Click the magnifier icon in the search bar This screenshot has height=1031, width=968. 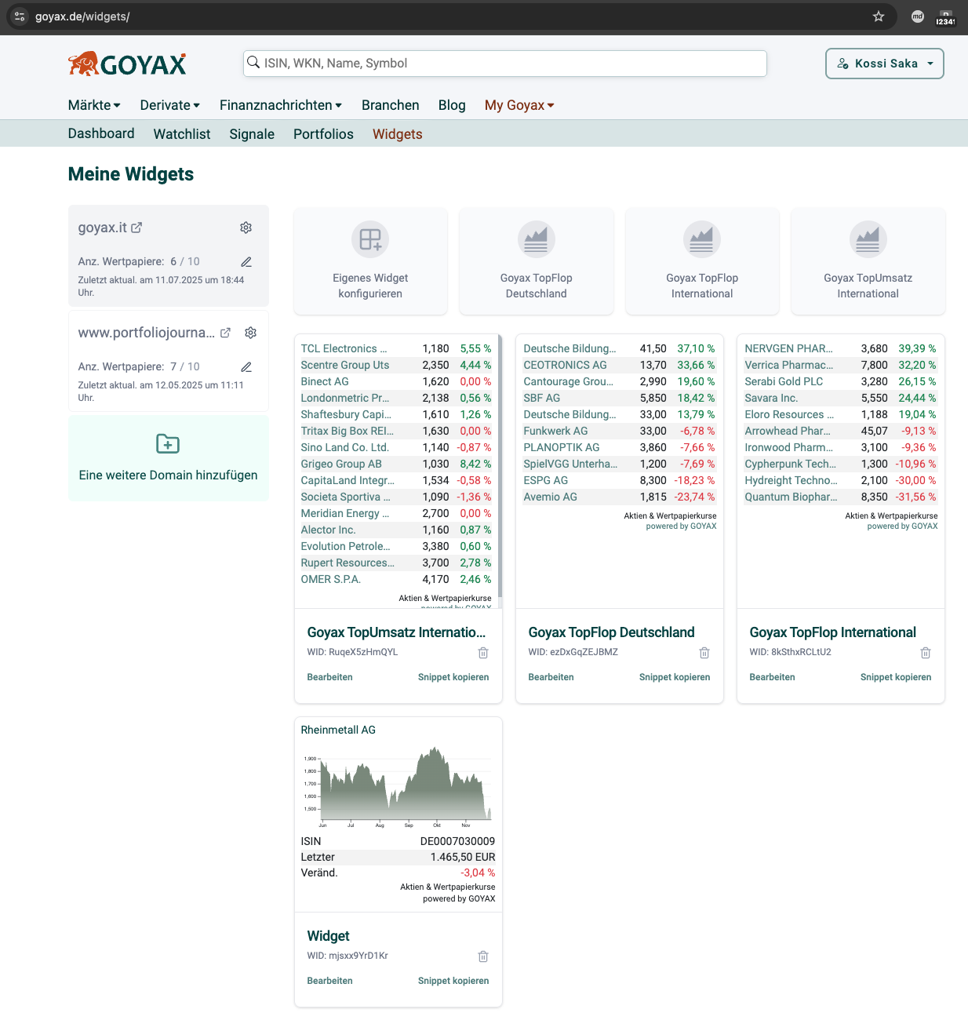[x=254, y=63]
